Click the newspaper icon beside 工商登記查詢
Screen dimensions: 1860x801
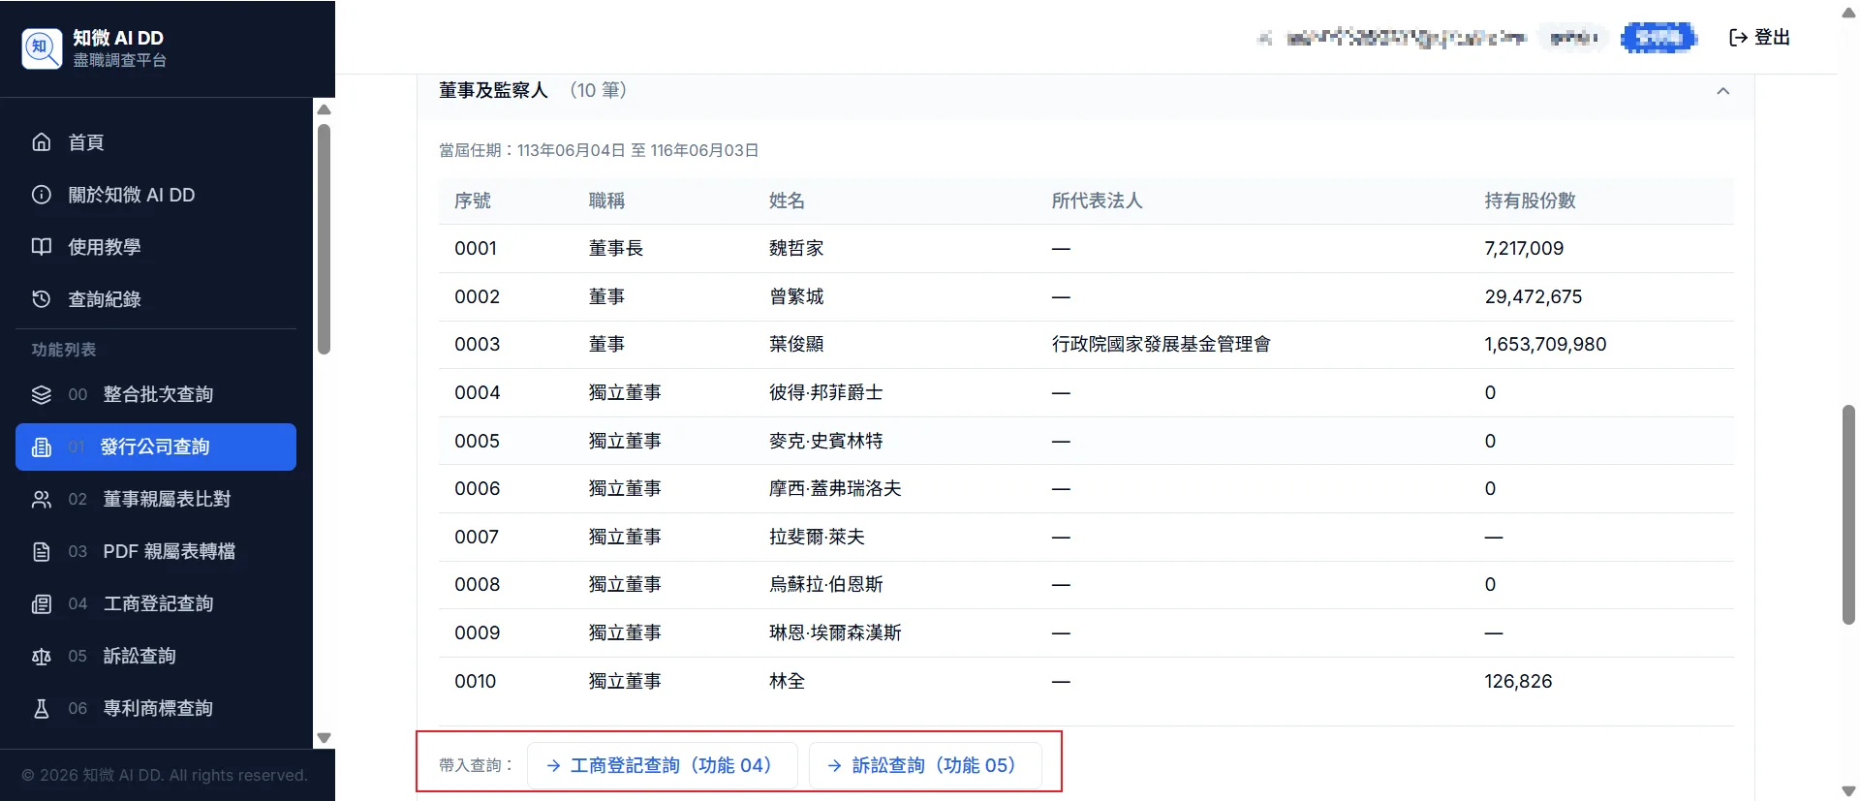point(42,603)
